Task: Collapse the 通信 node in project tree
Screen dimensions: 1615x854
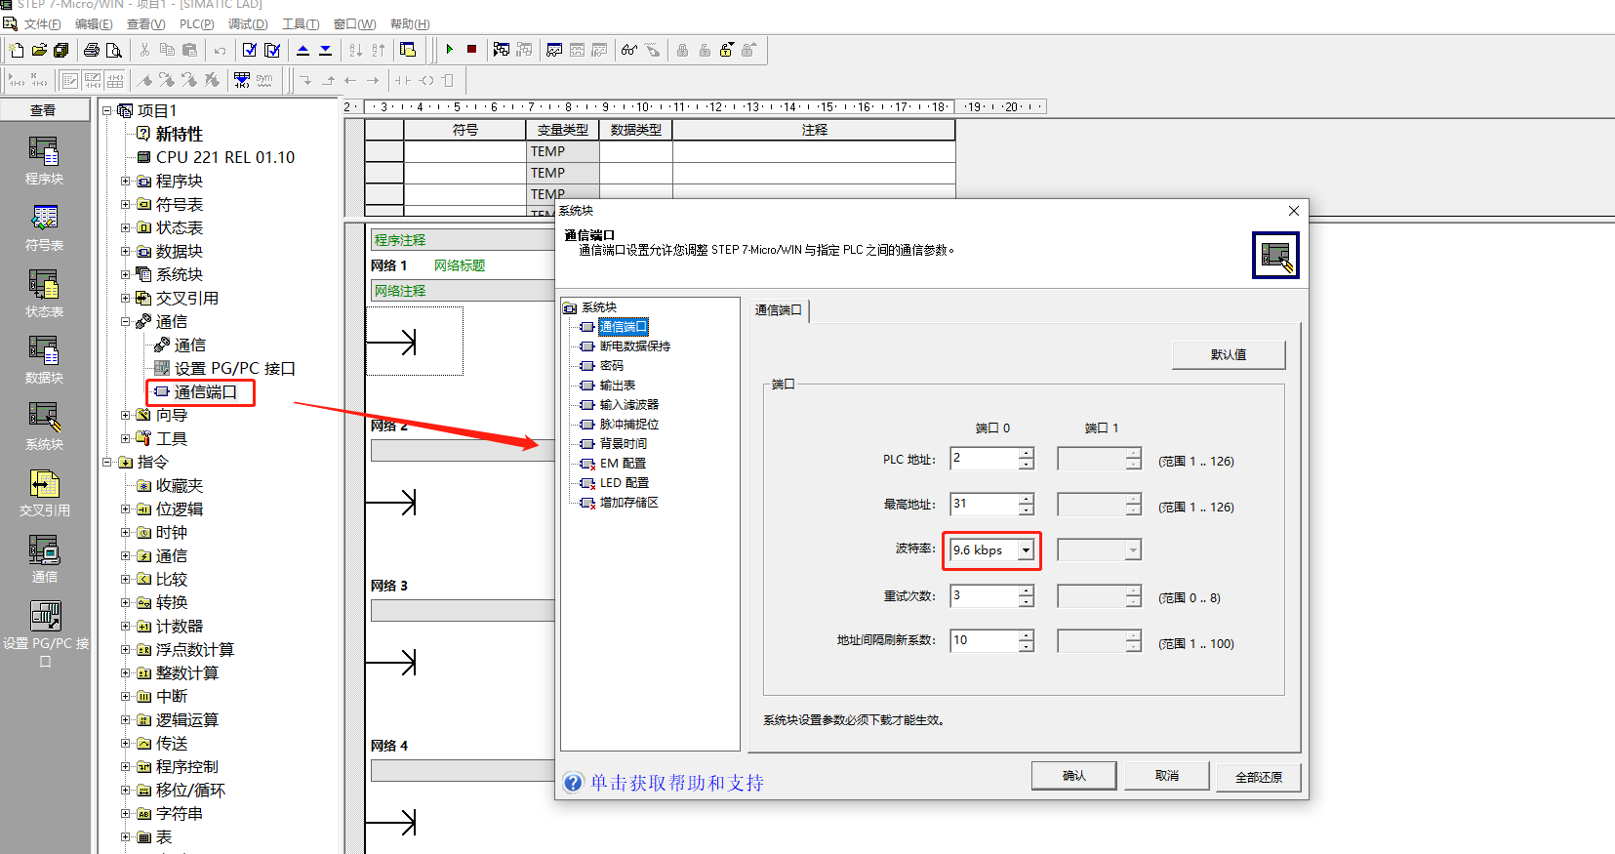Action: 126,322
